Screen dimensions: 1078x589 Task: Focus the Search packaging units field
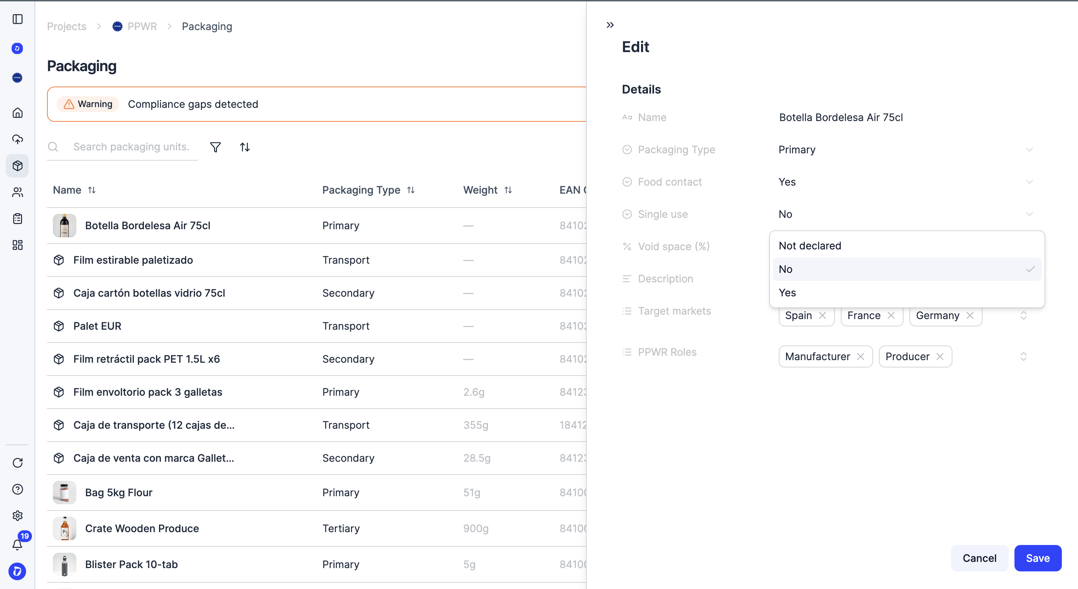click(x=131, y=147)
